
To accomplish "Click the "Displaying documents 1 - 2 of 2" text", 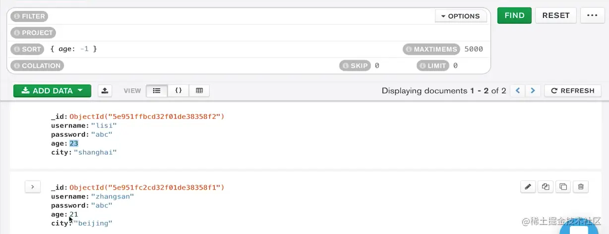I will click(444, 91).
